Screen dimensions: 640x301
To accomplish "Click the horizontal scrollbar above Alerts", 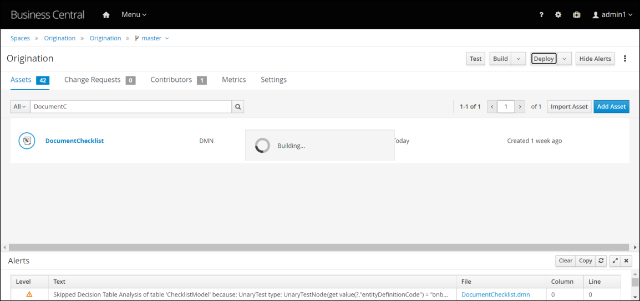I will (x=318, y=247).
